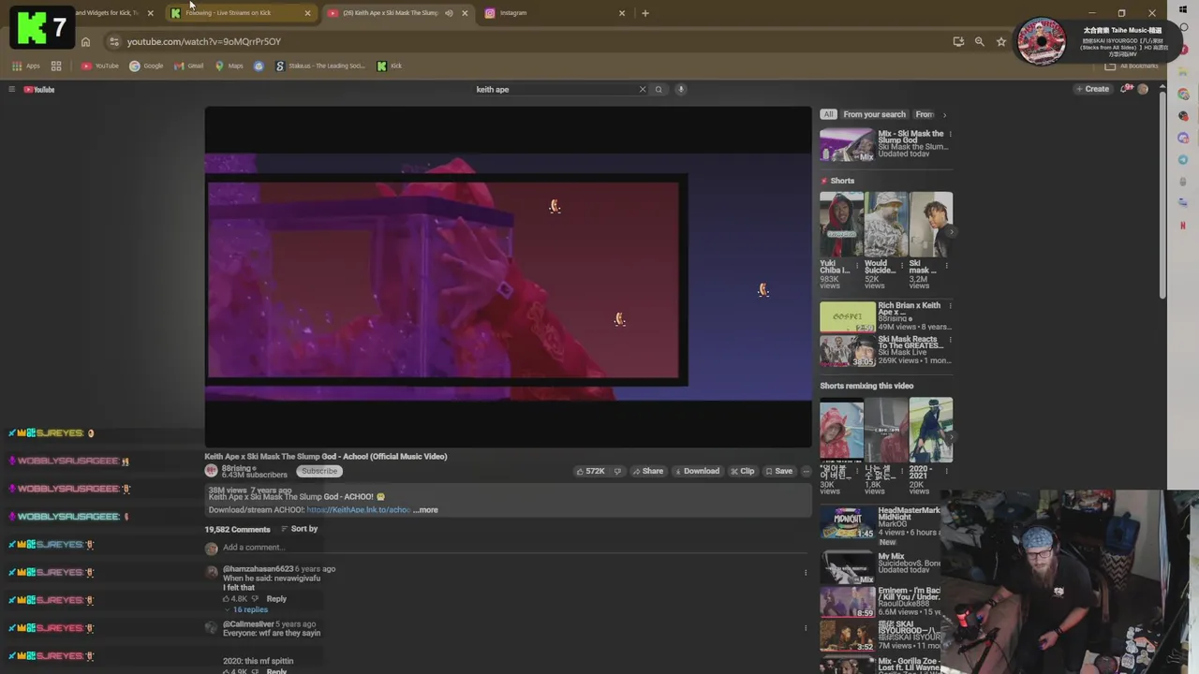This screenshot has height=674, width=1199.
Task: Open options for Ski Mask Reacts video
Action: [x=950, y=340]
